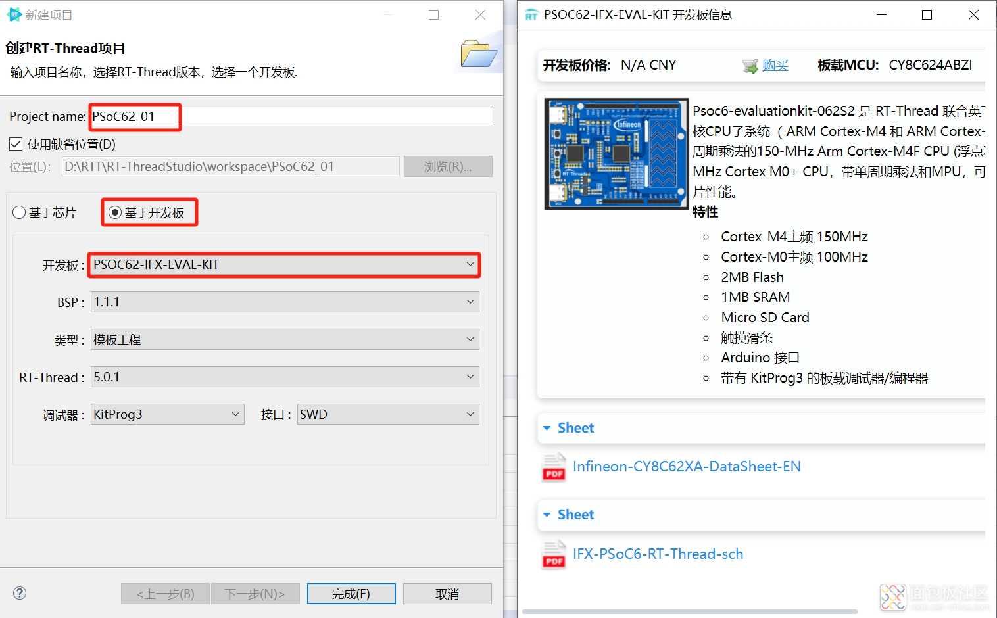Select the 基于芯片 radio button
This screenshot has height=618, width=997.
point(19,212)
